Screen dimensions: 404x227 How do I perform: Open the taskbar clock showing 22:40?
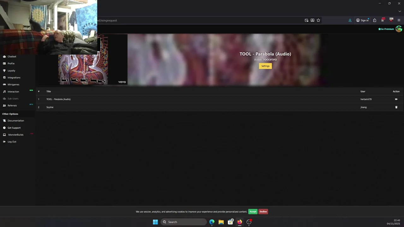394,222
